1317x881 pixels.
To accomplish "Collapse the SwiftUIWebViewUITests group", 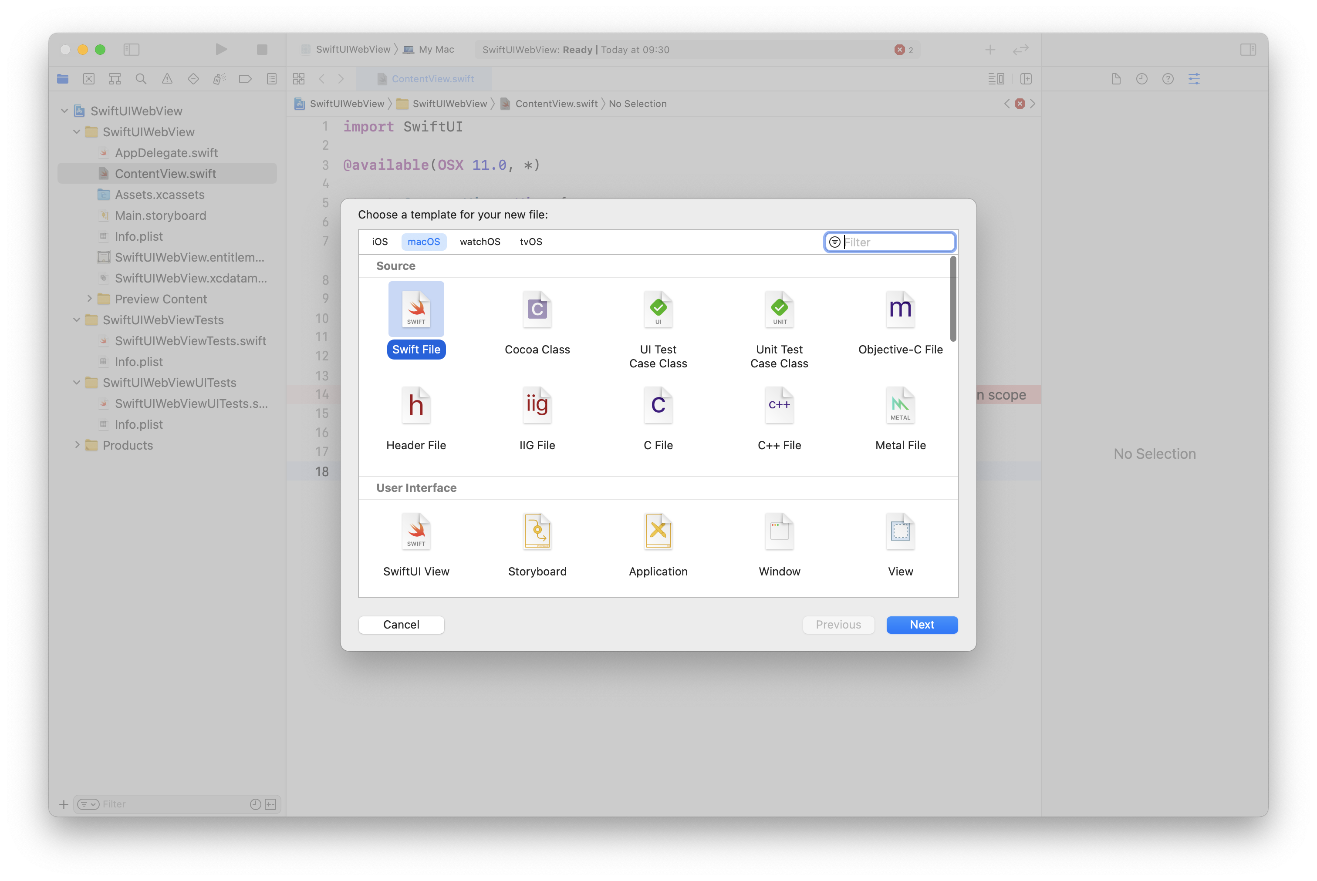I will coord(77,383).
